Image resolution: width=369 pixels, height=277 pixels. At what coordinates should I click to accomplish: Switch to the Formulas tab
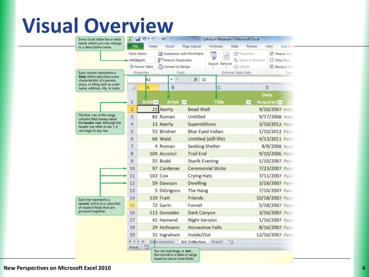[x=216, y=47]
